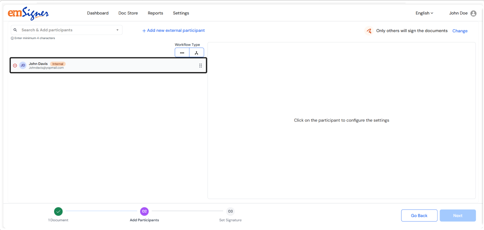Click Add new external participant link
This screenshot has width=484, height=230.
[x=173, y=30]
